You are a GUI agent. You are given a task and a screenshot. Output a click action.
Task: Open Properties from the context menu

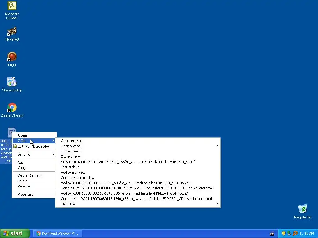34,194
